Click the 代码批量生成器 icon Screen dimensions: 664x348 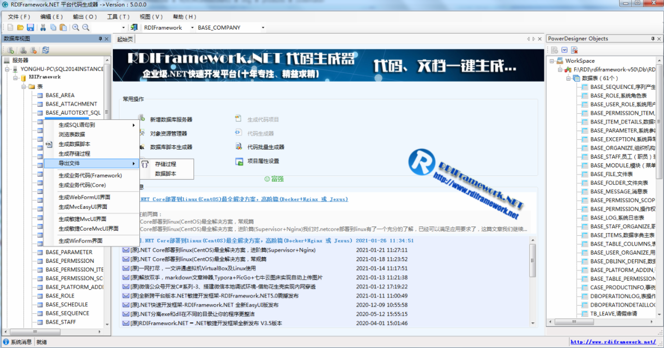click(x=239, y=146)
